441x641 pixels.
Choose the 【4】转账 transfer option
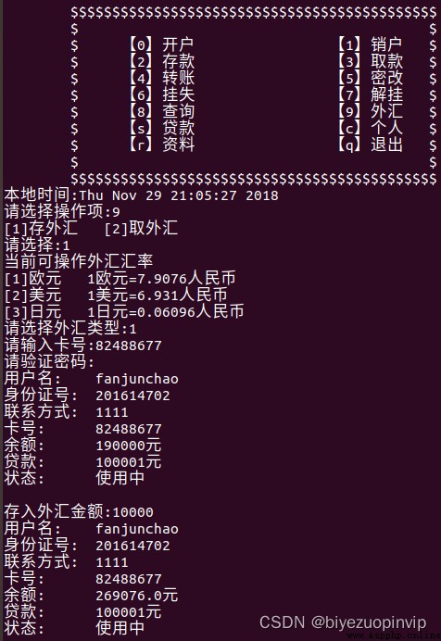click(161, 78)
